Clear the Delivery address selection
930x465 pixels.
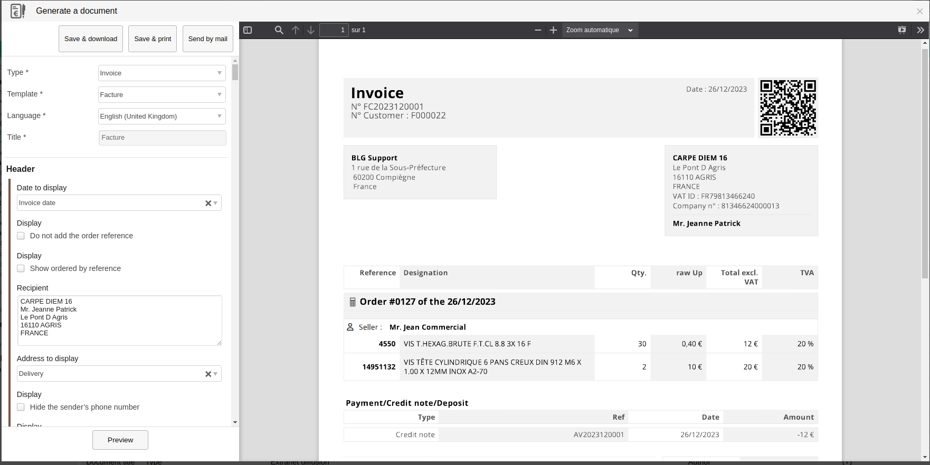click(208, 374)
